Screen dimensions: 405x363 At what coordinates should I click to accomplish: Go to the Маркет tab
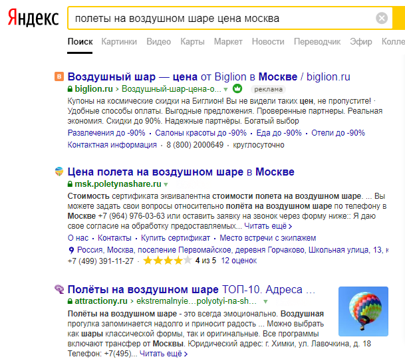(x=228, y=42)
